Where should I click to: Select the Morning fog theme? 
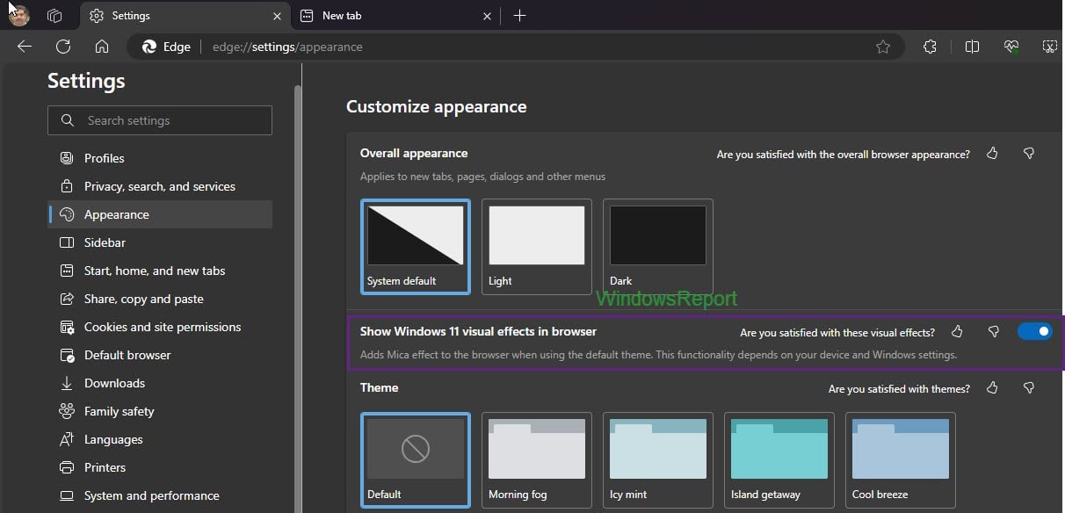pos(537,460)
